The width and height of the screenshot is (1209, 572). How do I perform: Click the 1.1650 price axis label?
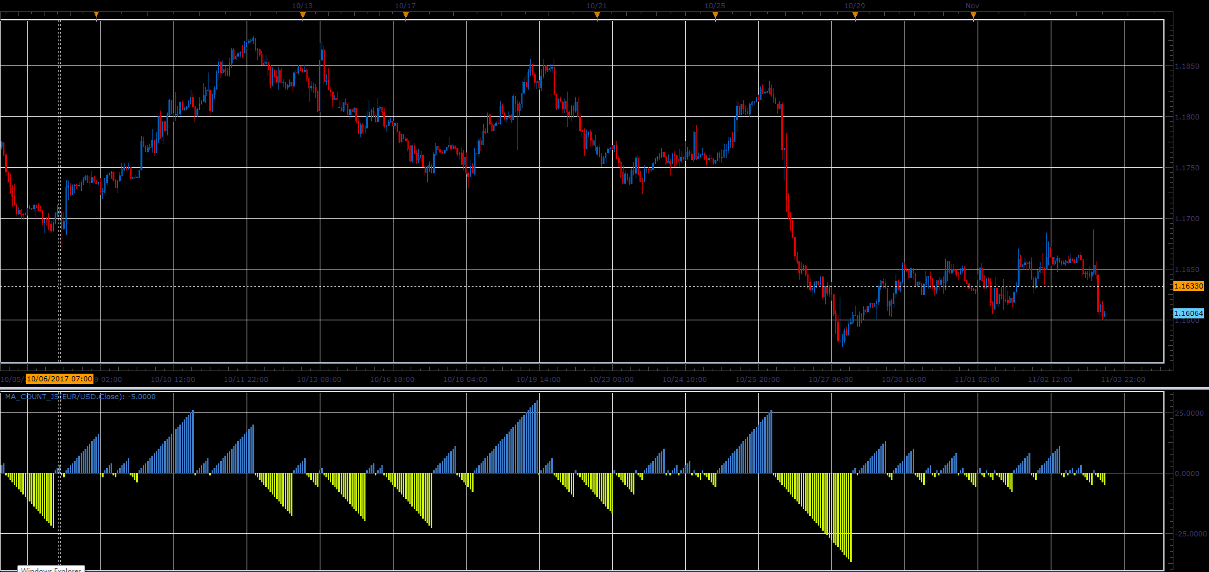(1187, 269)
